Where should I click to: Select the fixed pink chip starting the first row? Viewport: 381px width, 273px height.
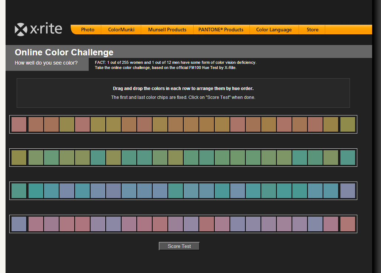pos(19,124)
